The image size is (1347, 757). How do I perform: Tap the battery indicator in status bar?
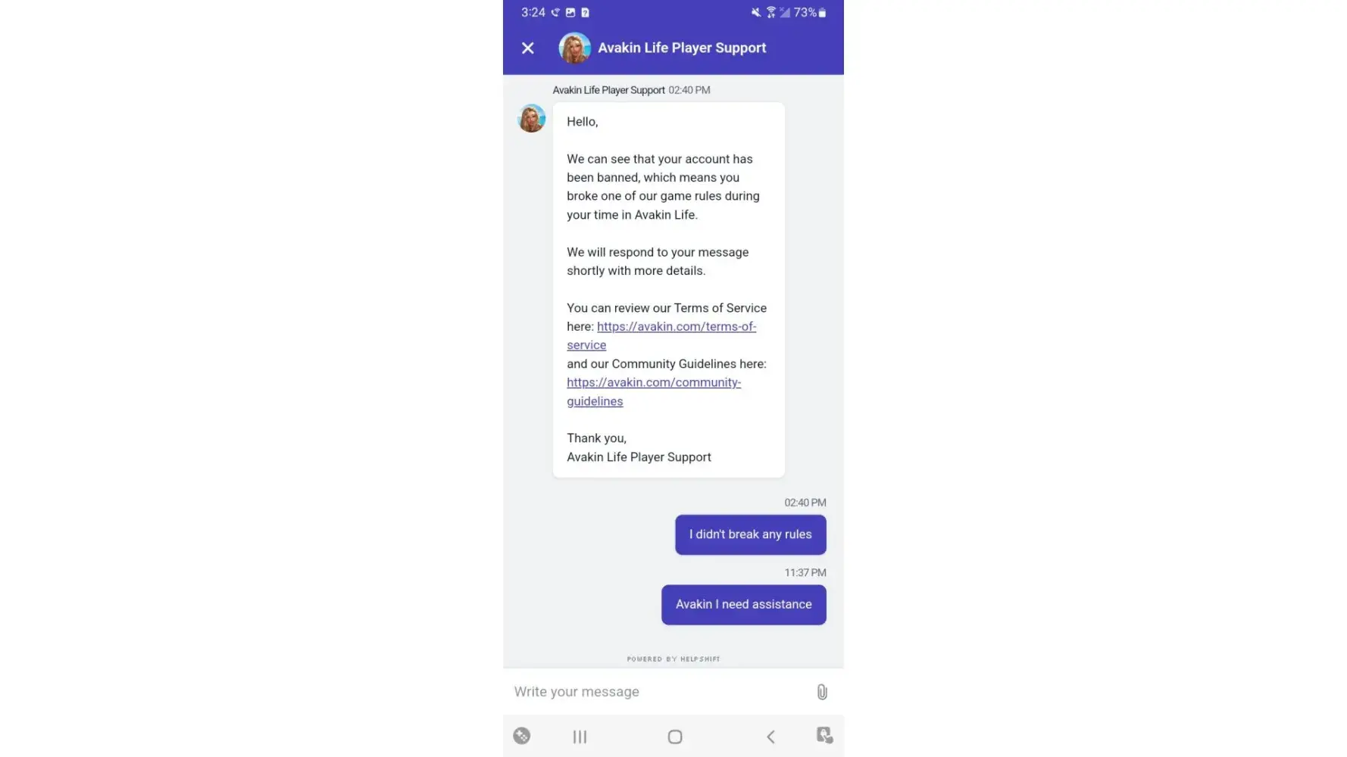(810, 13)
